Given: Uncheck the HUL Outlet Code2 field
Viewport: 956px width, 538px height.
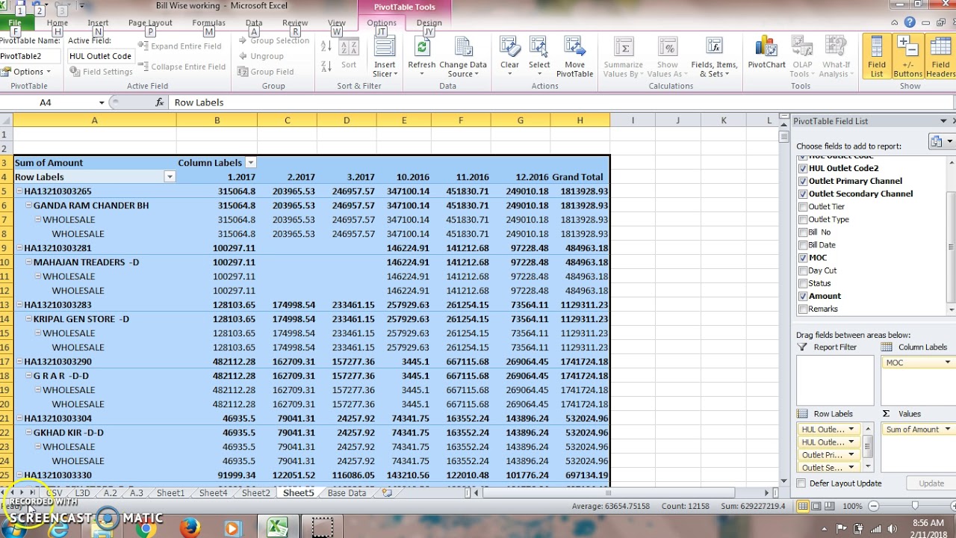Looking at the screenshot, I should [x=803, y=168].
